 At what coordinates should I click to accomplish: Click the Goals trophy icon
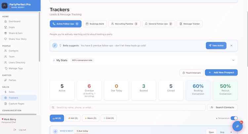click(6, 27)
